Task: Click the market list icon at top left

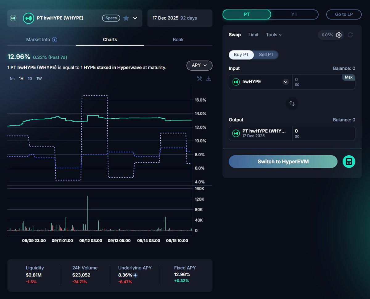Action: point(13,18)
